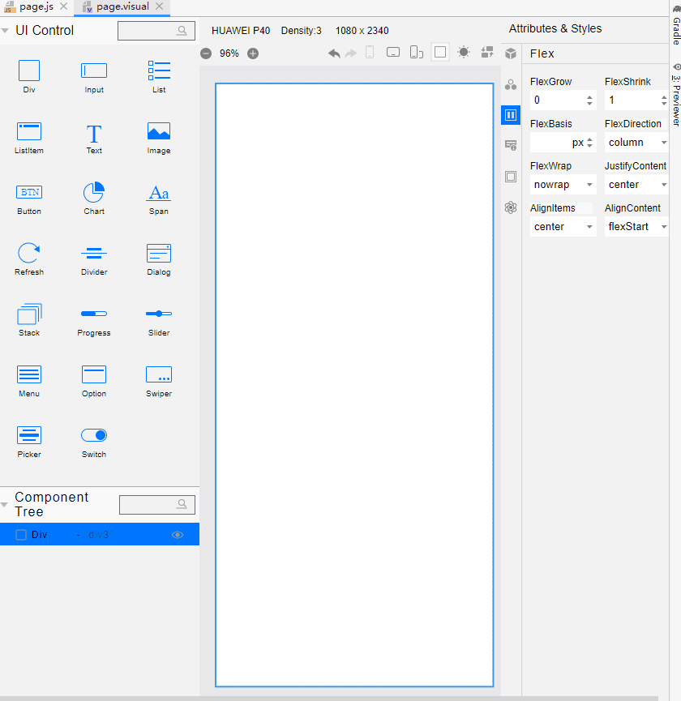
Task: Toggle the square border display button
Action: click(x=440, y=53)
